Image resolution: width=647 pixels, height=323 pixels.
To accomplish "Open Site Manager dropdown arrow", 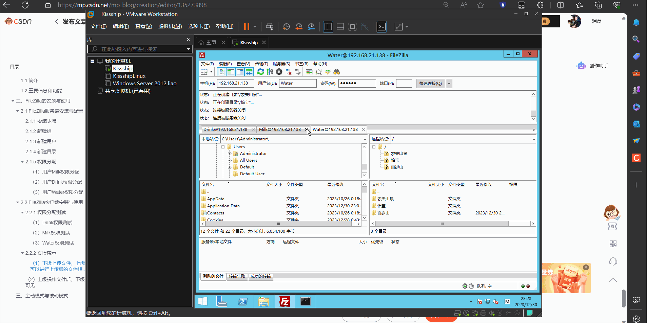I will click(211, 72).
